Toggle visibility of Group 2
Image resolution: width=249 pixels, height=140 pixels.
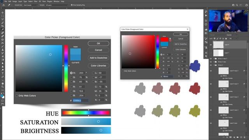pos(211,65)
